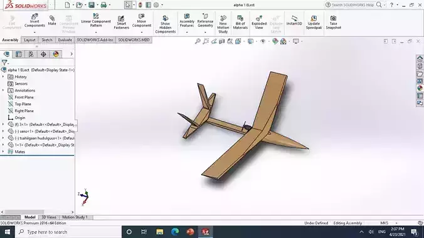Open SOLIDWORKS Add-Ins tab
Screen dimensions: 424x238
(95, 39)
